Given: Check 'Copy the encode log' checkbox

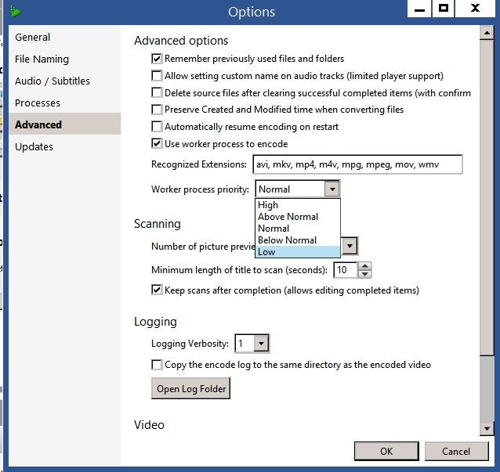Looking at the screenshot, I should click(x=157, y=365).
